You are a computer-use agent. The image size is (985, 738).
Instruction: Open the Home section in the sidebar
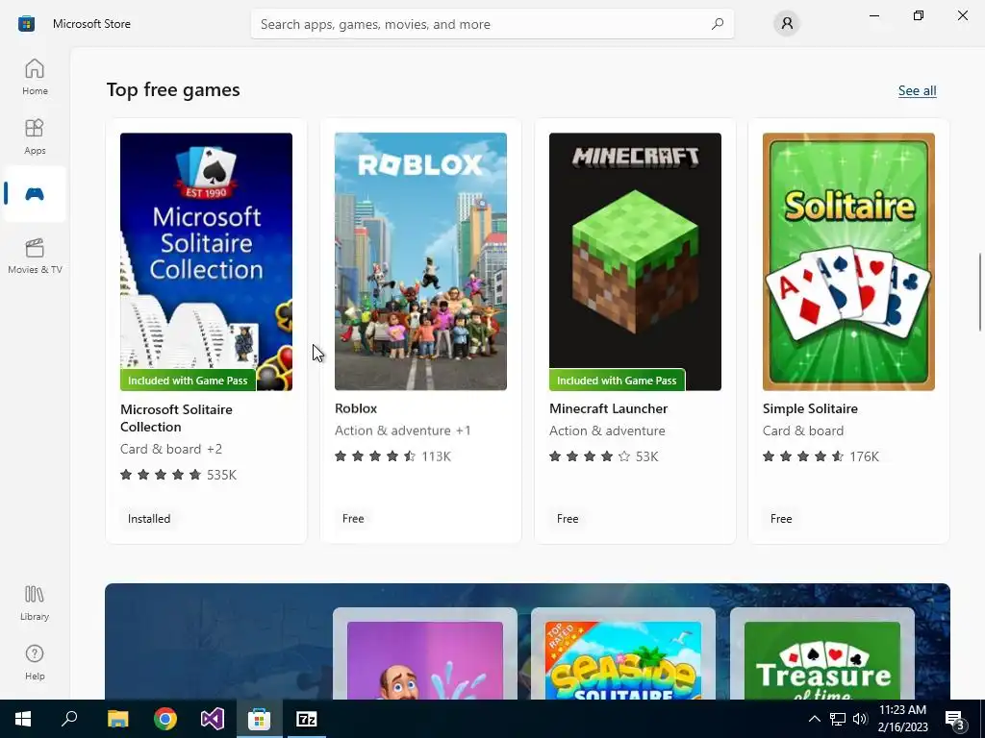coord(35,77)
